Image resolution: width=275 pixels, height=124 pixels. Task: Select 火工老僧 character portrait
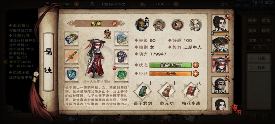tap(220, 44)
